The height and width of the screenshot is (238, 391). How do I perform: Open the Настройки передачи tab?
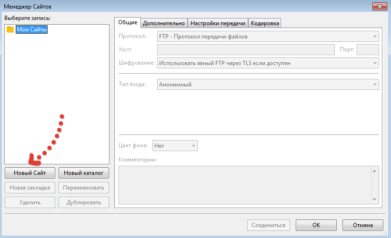218,23
